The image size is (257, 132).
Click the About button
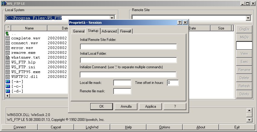pos(201,127)
